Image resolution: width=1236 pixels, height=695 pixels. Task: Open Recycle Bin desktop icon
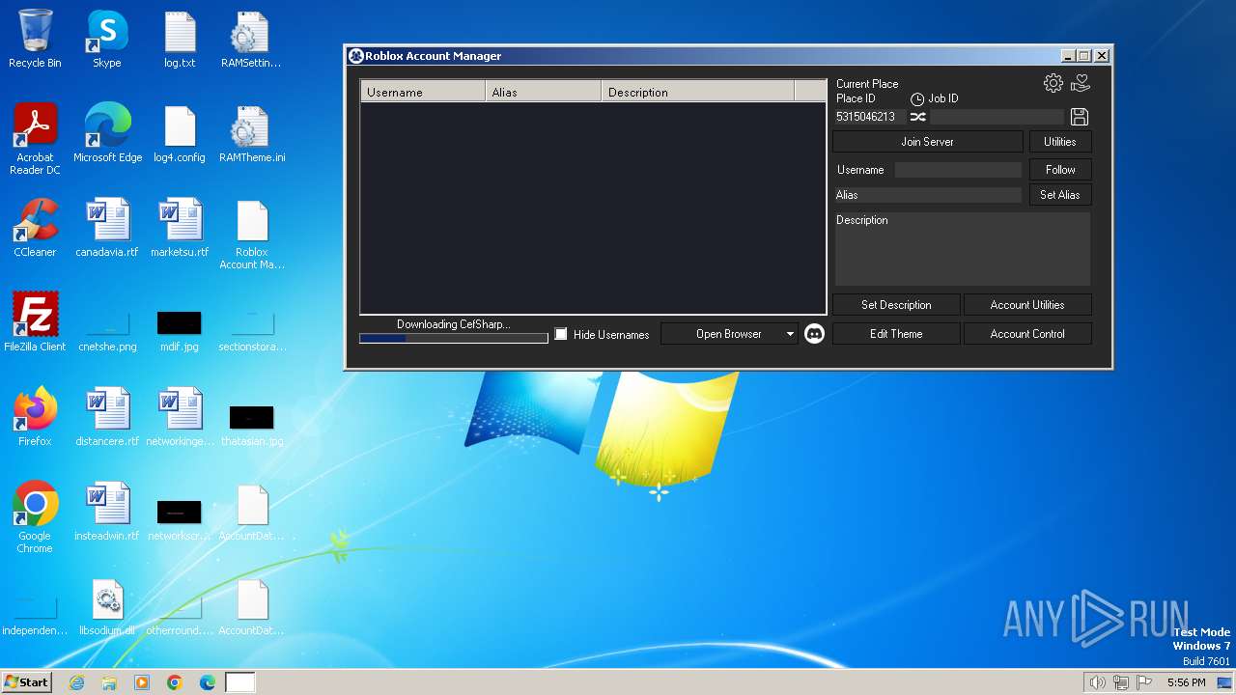(35, 40)
